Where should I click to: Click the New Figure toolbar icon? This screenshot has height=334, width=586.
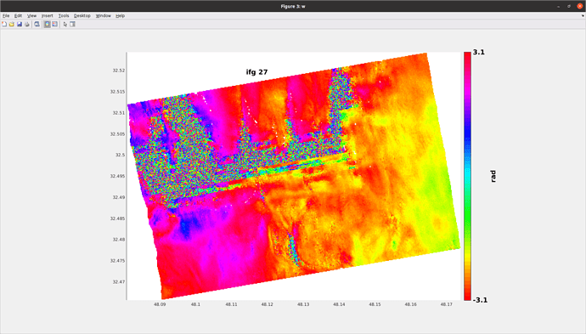[4, 25]
